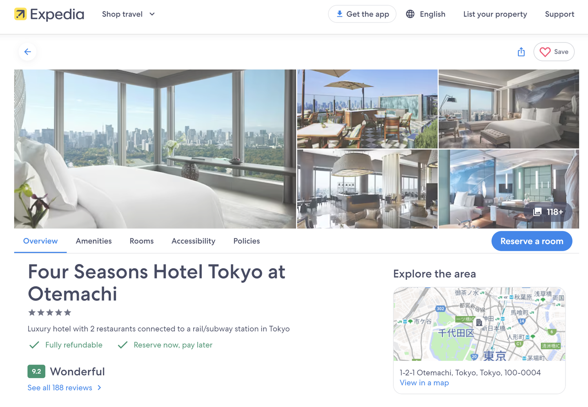Click the Expedia logo icon
This screenshot has height=407, width=588.
(20, 14)
